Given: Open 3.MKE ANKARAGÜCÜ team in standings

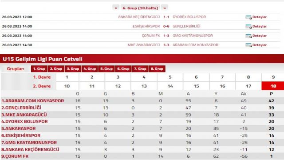Looking at the screenshot, I should tap(24, 115).
